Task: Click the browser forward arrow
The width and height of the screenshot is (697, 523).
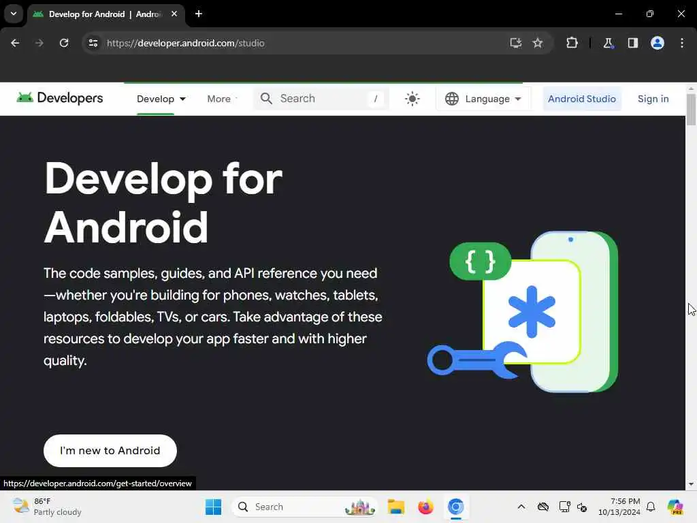Action: (x=39, y=43)
